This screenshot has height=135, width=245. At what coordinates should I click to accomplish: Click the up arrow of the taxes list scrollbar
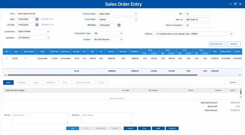tap(241, 89)
